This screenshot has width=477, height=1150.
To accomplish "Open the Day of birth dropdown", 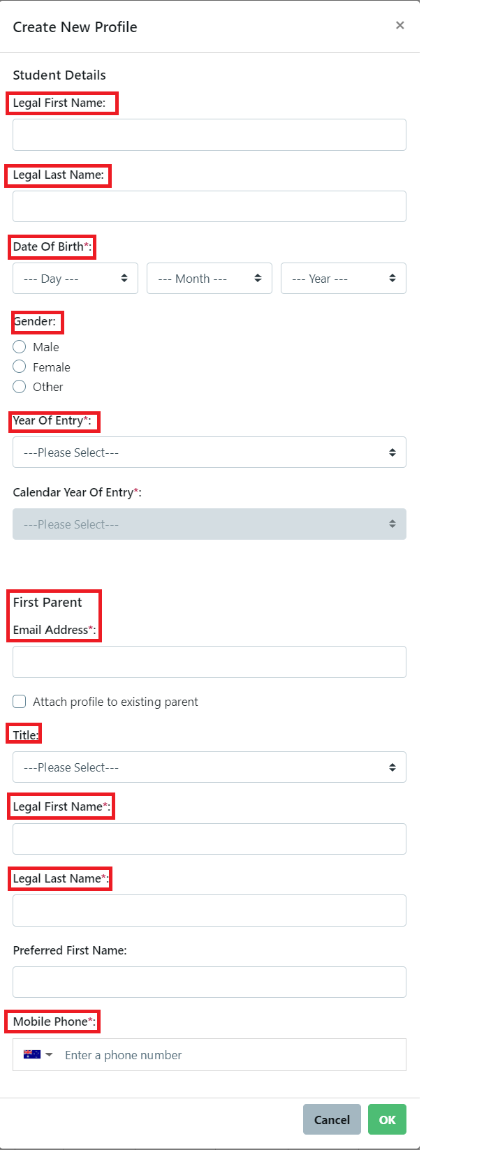I will (x=75, y=278).
